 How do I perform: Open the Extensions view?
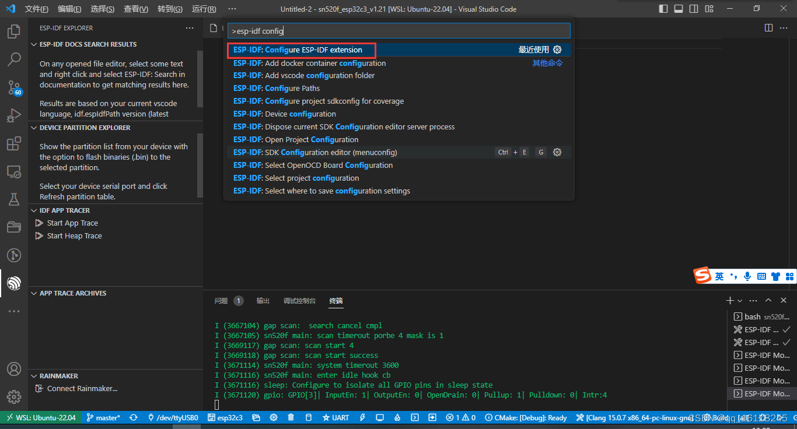[x=14, y=143]
